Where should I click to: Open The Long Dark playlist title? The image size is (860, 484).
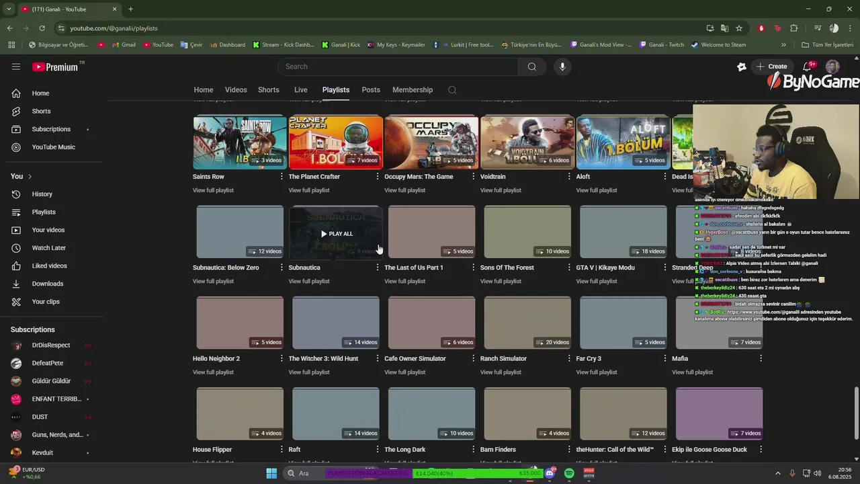click(406, 450)
